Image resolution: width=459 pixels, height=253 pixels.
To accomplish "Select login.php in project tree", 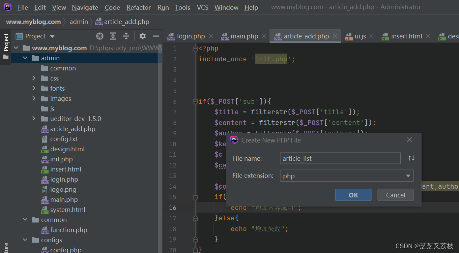I will click(64, 179).
